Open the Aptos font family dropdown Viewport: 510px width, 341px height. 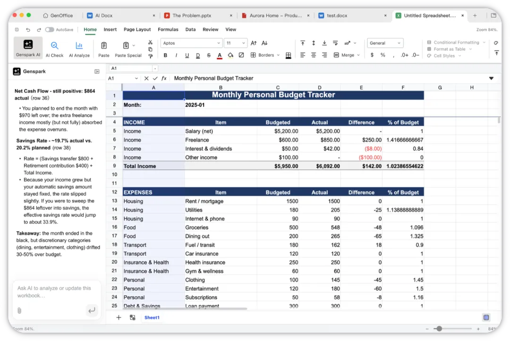coord(191,43)
